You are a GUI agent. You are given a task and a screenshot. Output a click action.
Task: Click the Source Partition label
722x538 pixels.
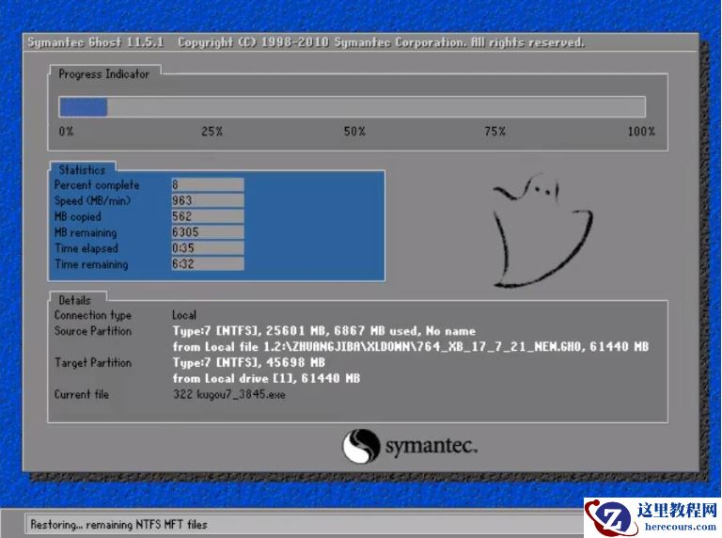93,331
